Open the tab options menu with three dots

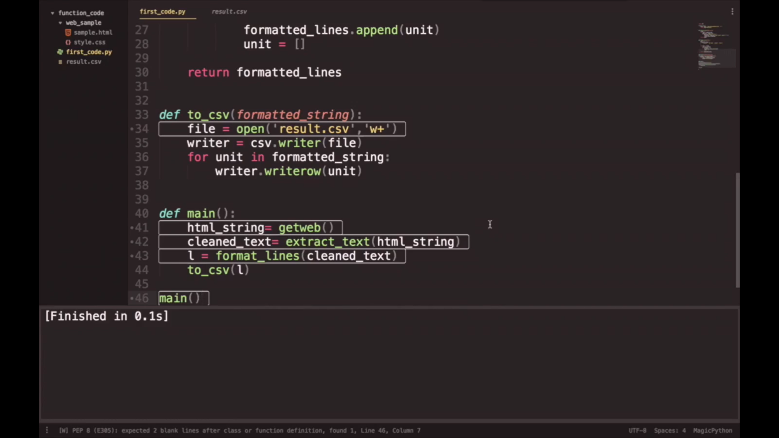click(x=732, y=11)
